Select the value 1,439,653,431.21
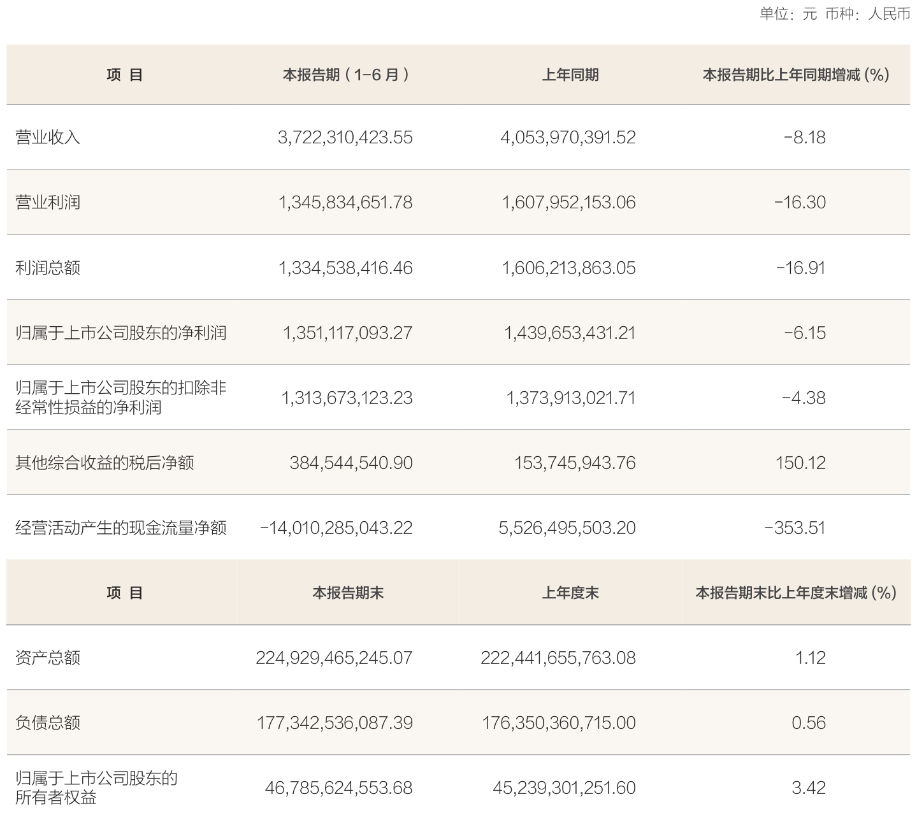 click(570, 333)
